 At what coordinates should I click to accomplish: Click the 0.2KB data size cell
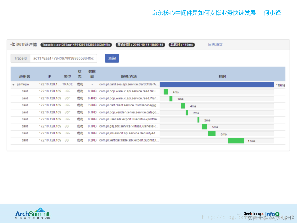[x=92, y=141]
